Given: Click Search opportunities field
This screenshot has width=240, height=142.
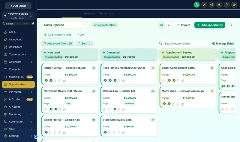Looking at the screenshot, I should 183,43.
